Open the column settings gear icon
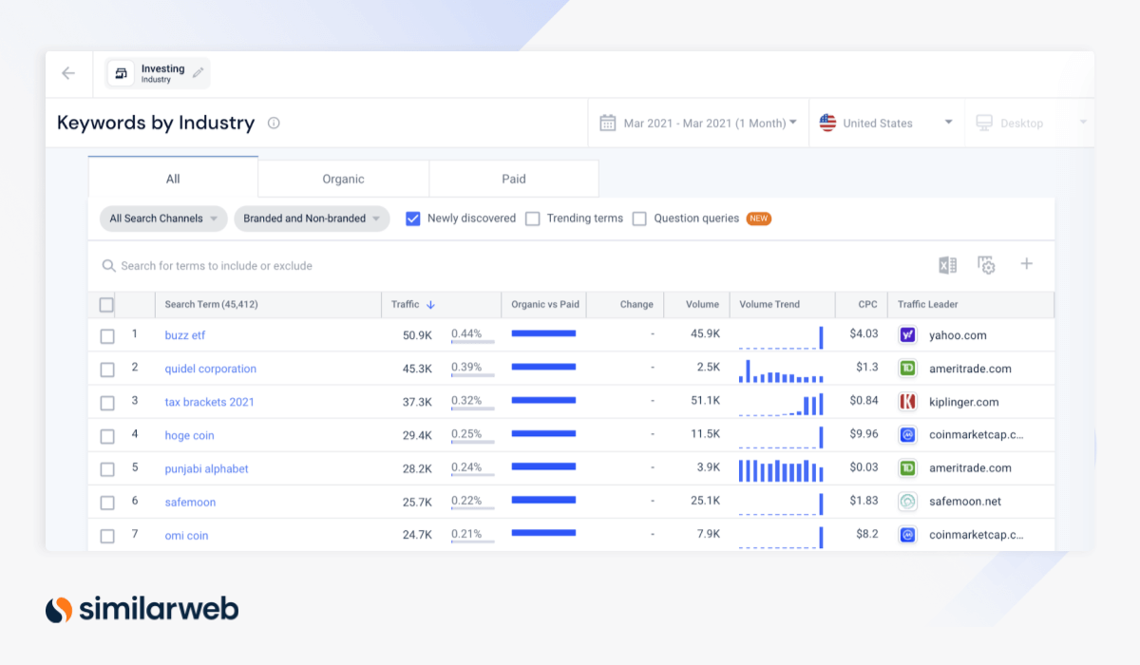Viewport: 1140px width, 665px height. coord(986,266)
